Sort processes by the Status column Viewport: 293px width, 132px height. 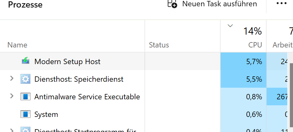[x=159, y=45]
